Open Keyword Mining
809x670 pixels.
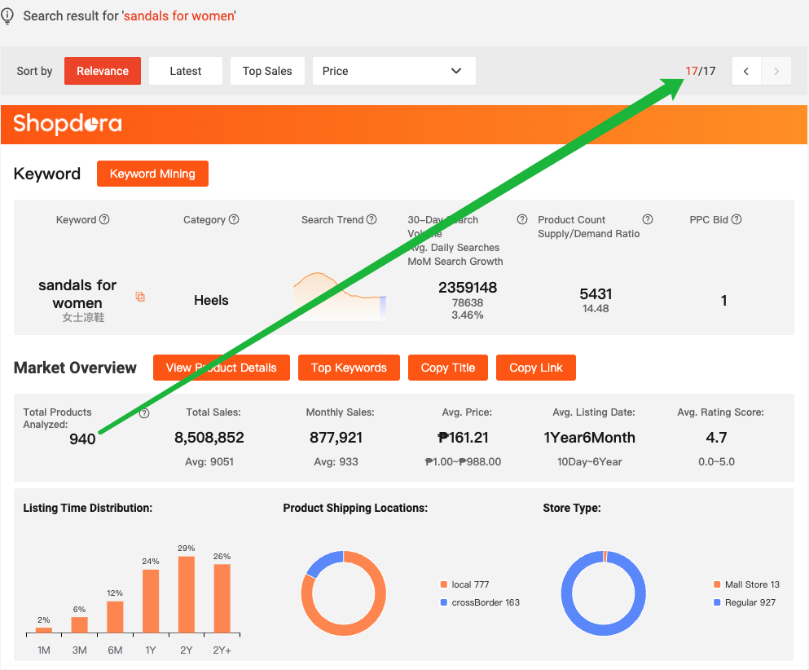coord(152,174)
